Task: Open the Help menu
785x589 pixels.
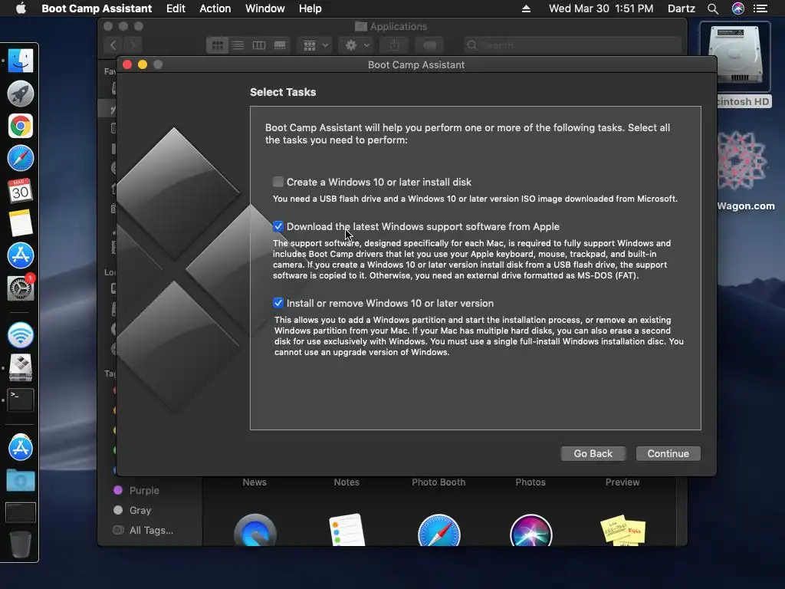Action: click(x=310, y=8)
